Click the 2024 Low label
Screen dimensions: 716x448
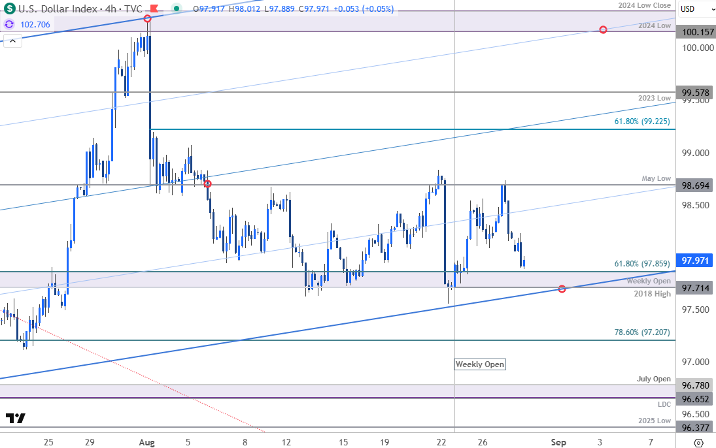(655, 25)
